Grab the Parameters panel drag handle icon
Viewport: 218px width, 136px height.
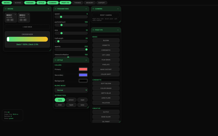[56, 9]
